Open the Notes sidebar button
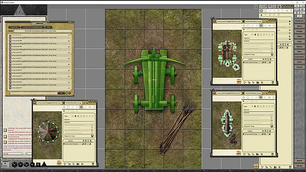Viewport: 306px width, 172px height. pyautogui.click(x=299, y=26)
